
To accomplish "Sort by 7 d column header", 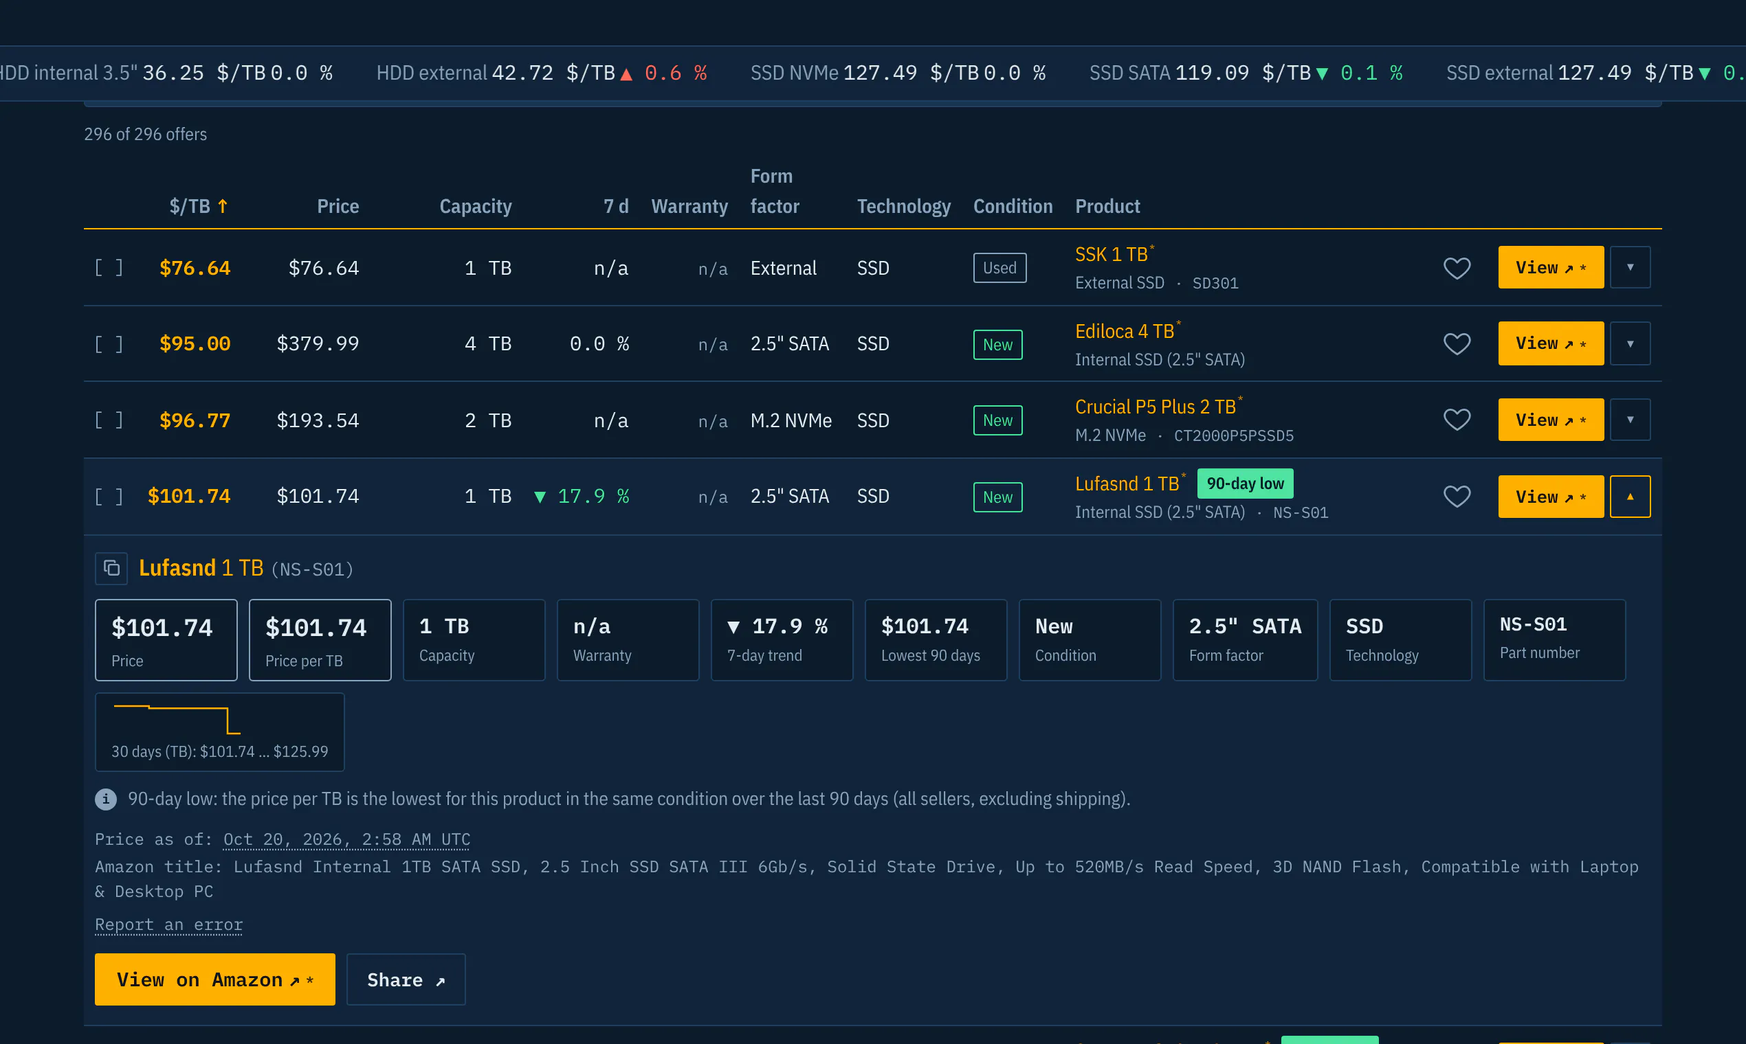I will click(x=616, y=206).
